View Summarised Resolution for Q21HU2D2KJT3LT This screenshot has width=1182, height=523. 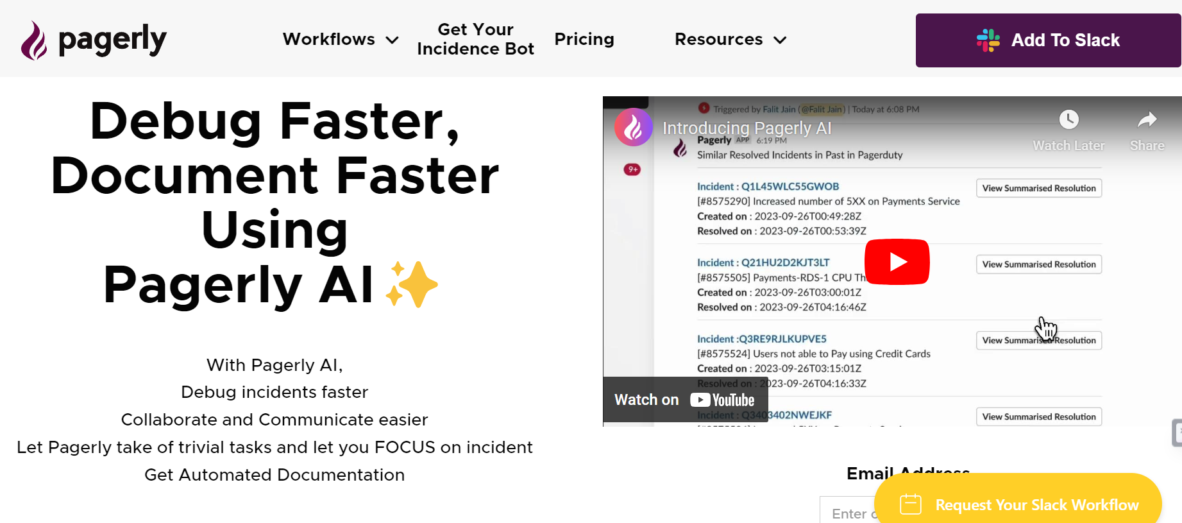tap(1039, 264)
